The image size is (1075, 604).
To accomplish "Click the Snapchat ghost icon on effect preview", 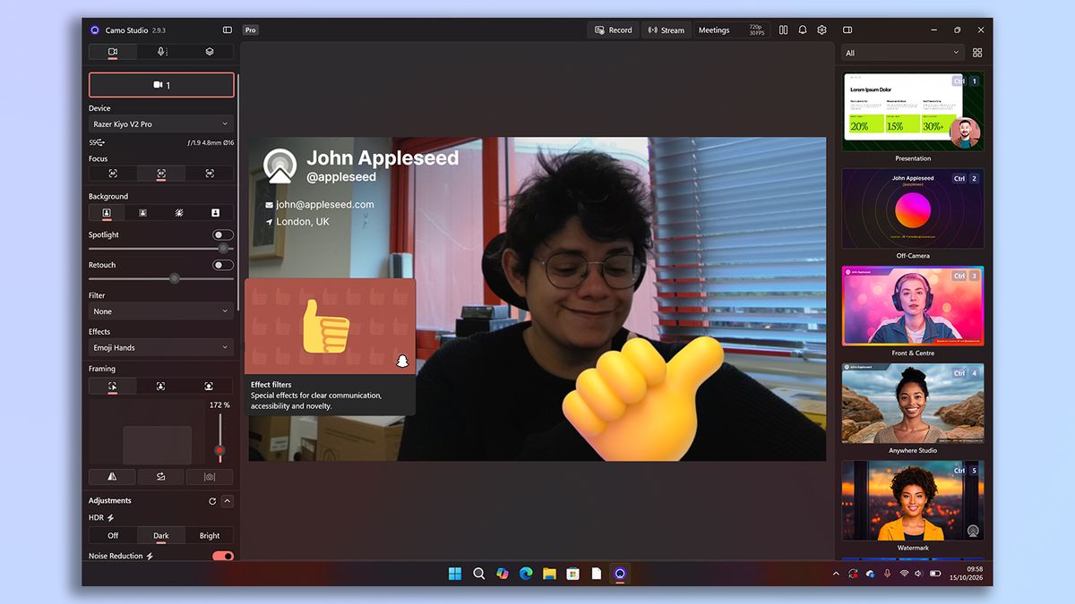I will point(403,362).
